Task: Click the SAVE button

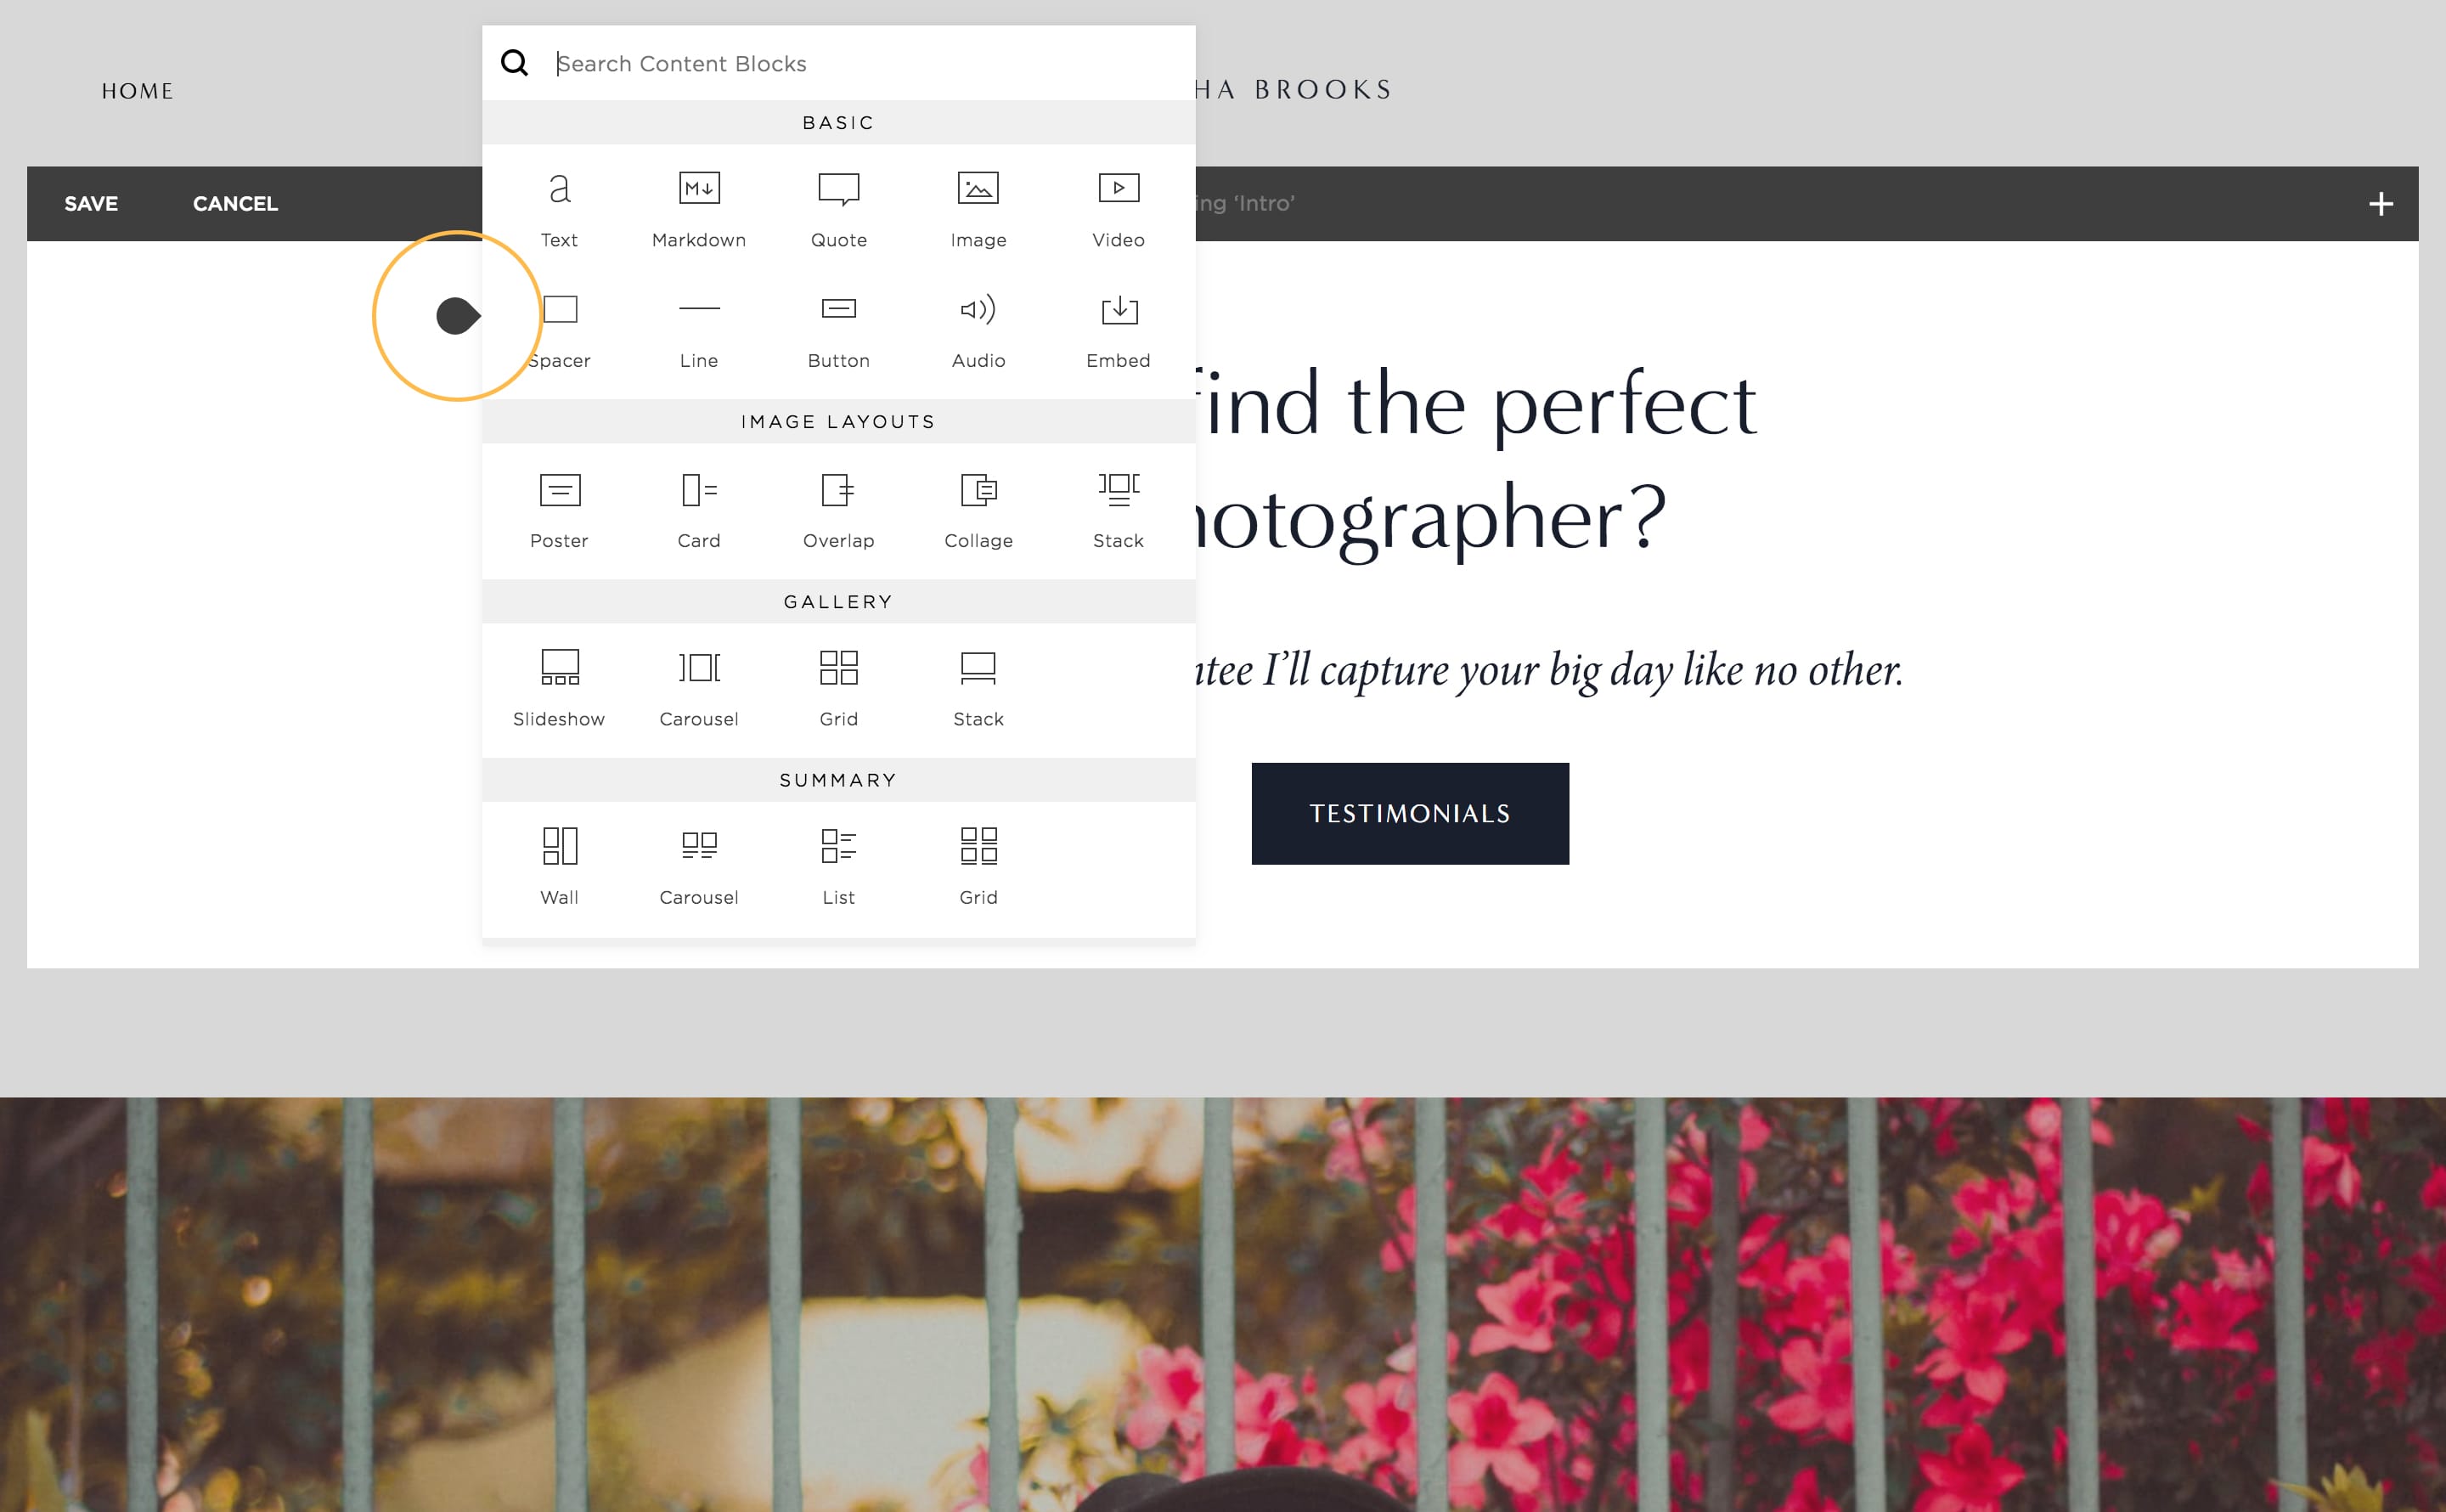Action: (x=89, y=203)
